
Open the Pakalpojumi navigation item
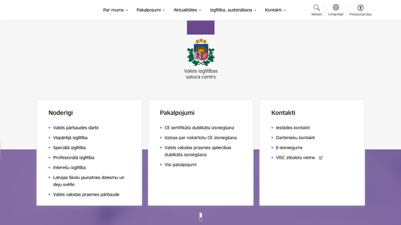[x=148, y=10]
